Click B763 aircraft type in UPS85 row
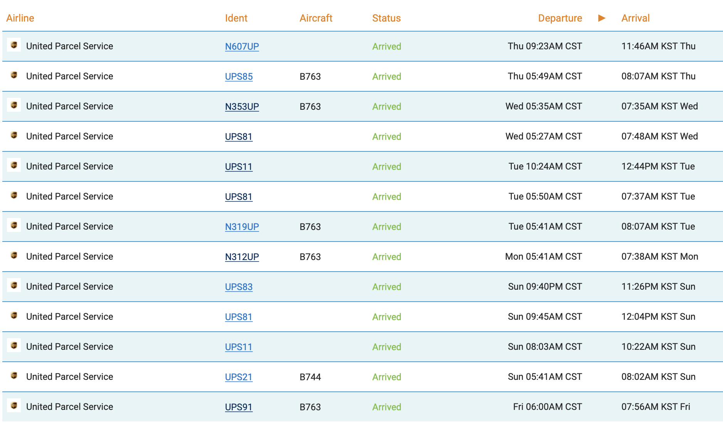723x423 pixels. coord(310,76)
